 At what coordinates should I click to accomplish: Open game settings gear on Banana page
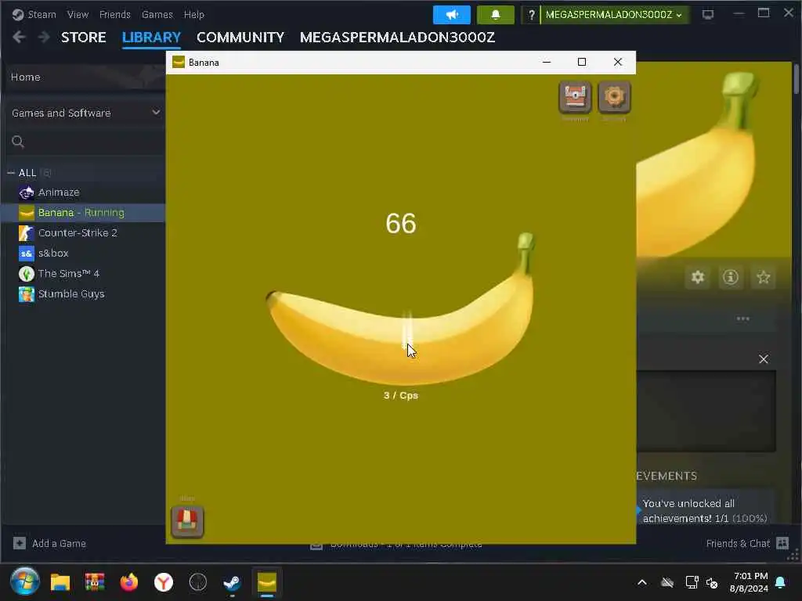pos(698,278)
